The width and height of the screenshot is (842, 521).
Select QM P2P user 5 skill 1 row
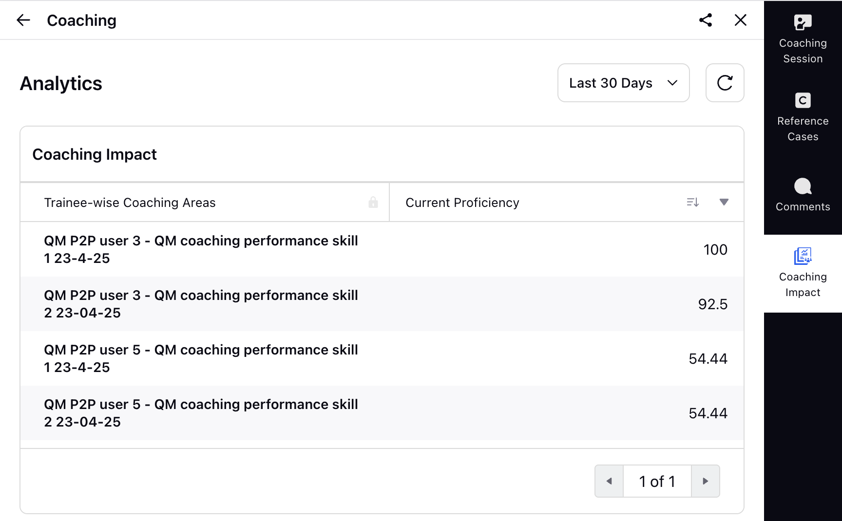click(382, 358)
